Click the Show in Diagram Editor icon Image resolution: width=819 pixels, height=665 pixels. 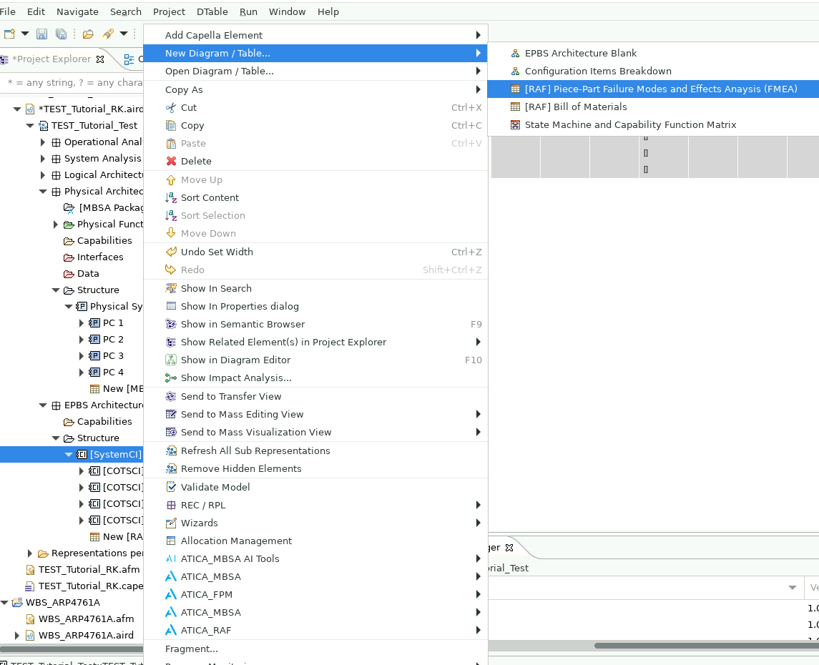[171, 360]
